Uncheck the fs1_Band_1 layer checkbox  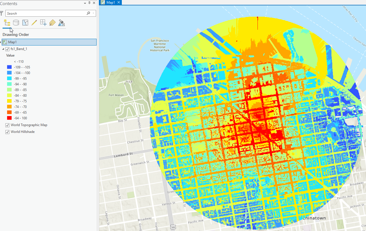[7, 49]
